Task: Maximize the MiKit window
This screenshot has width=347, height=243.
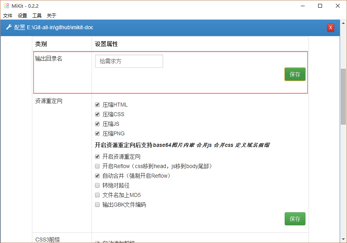Action: click(320, 6)
